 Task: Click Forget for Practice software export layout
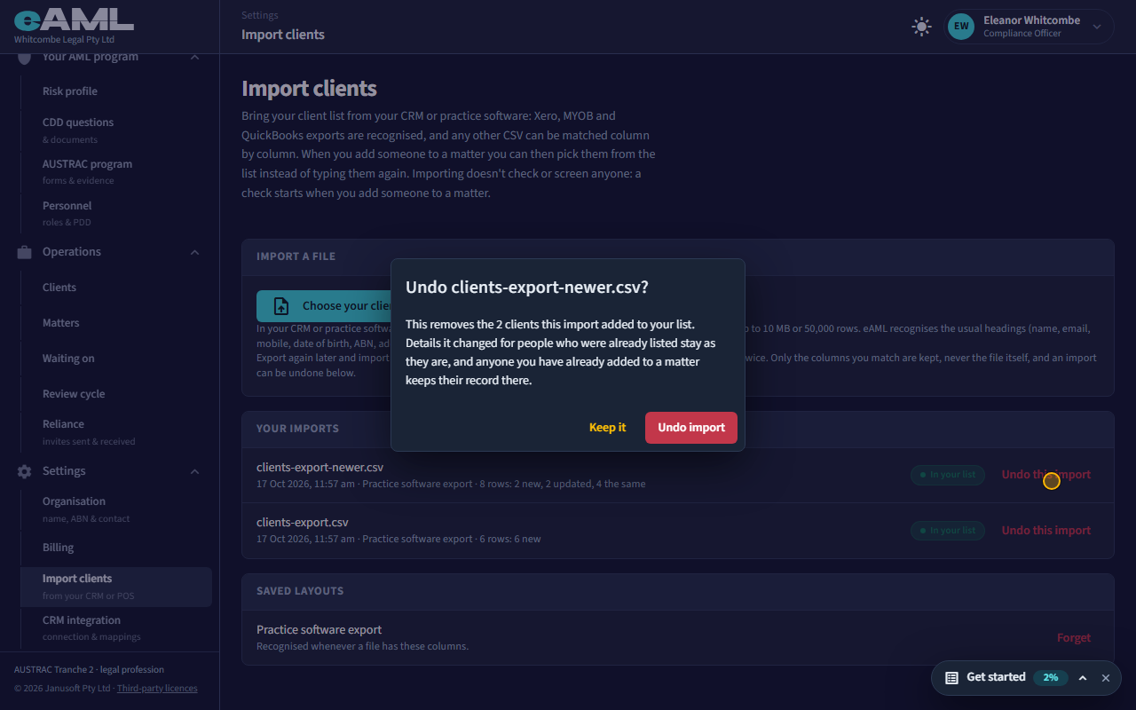point(1074,638)
